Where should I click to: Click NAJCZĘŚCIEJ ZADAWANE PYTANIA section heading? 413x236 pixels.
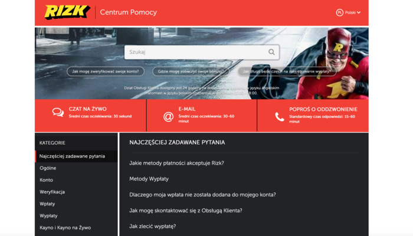click(177, 143)
